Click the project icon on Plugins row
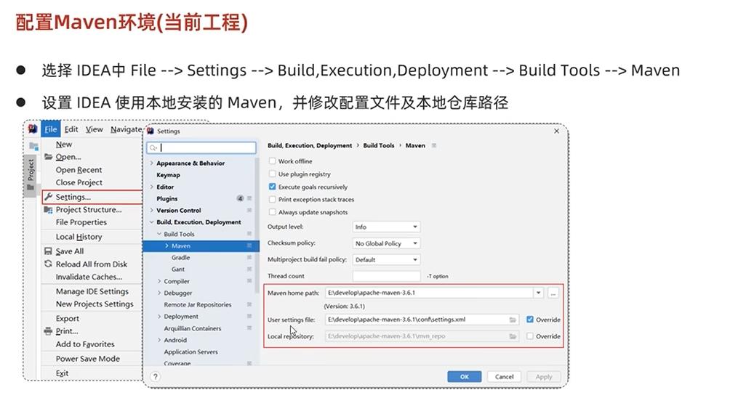Viewport: 746px width, 406px height. [249, 199]
